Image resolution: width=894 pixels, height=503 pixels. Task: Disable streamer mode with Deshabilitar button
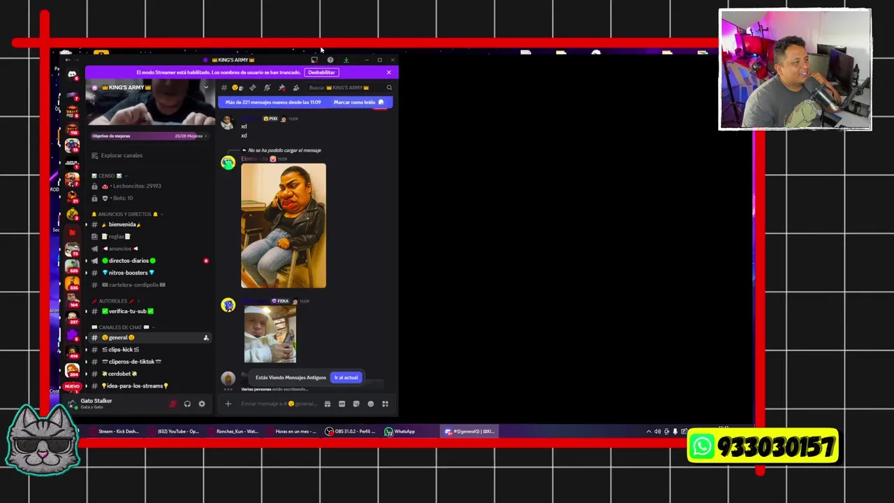(321, 72)
